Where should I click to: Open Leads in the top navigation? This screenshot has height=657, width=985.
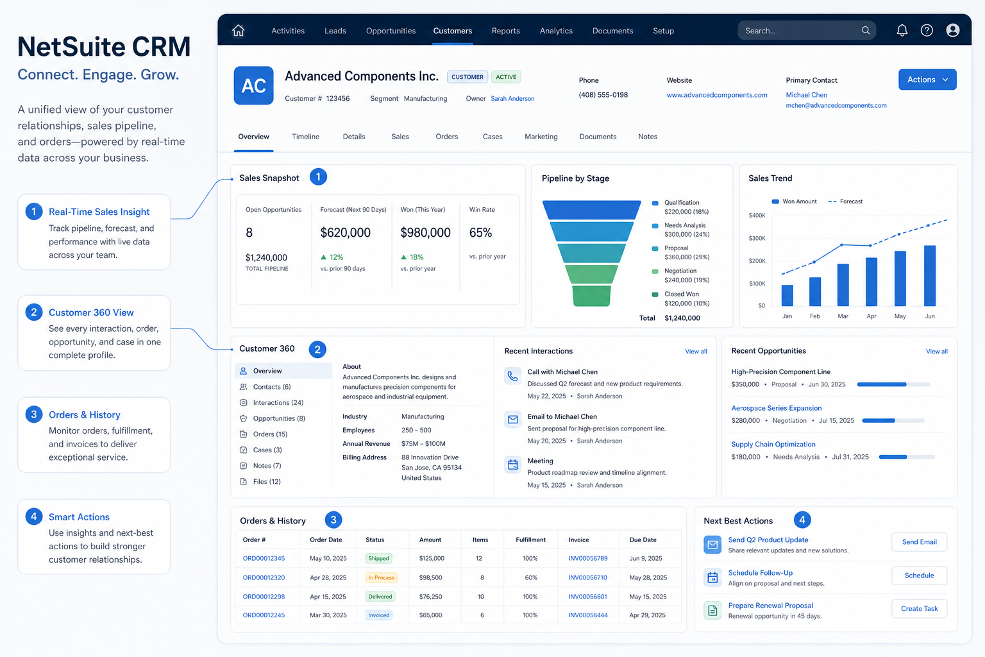pyautogui.click(x=335, y=31)
